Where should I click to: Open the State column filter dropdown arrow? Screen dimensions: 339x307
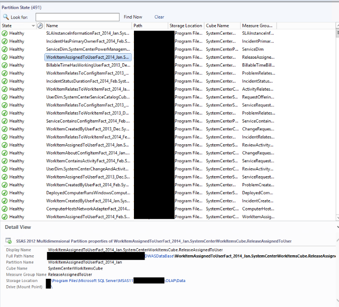pos(33,26)
